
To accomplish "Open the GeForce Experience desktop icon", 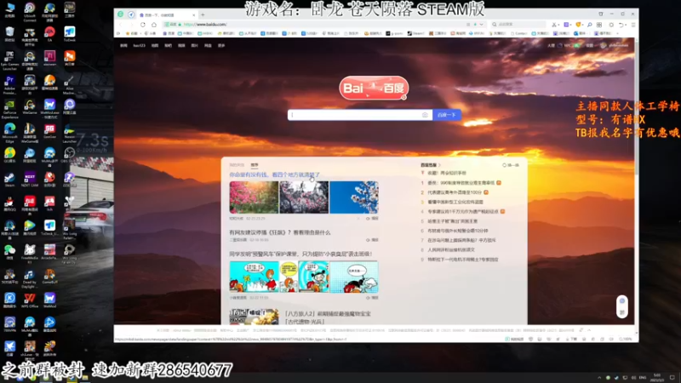I will pyautogui.click(x=9, y=109).
